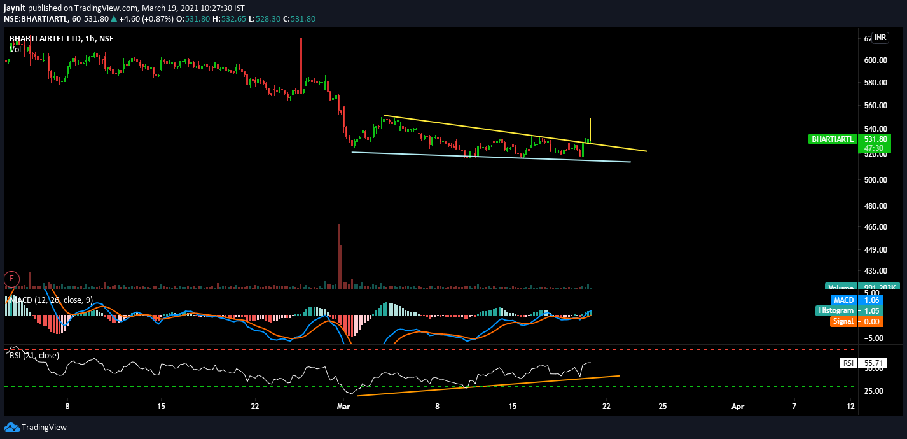This screenshot has height=439, width=907.
Task: Select the BHARTIARTL symbol price label
Action: coord(832,139)
